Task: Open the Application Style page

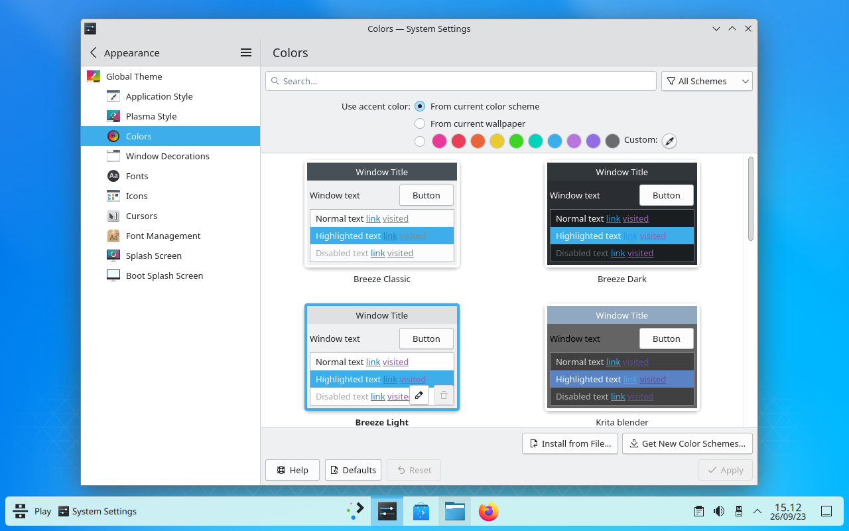Action: [170, 96]
